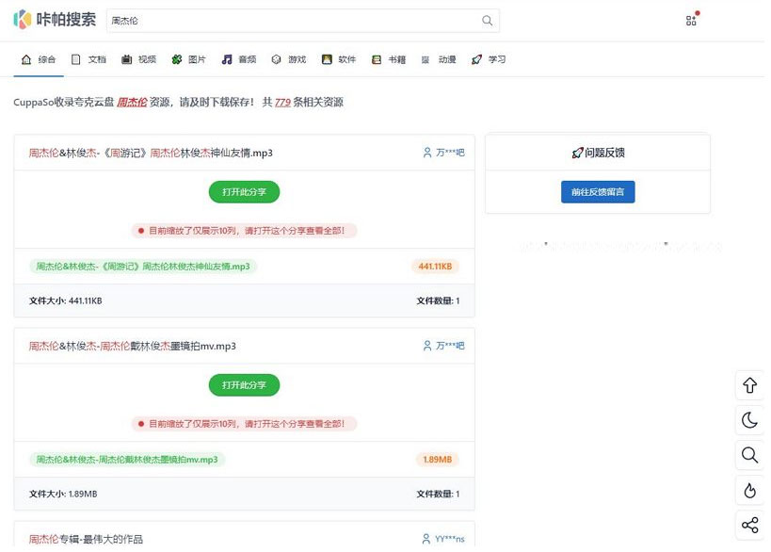Toggle dark mode with the moon icon
This screenshot has height=552, width=771.
point(749,420)
